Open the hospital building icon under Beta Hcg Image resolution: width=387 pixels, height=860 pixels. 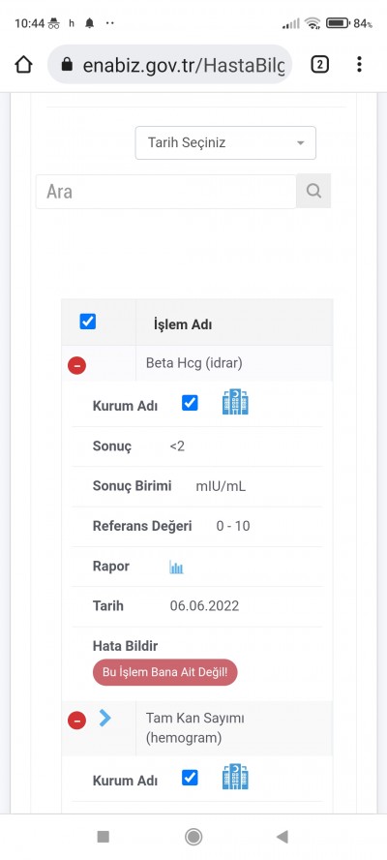[x=235, y=402]
